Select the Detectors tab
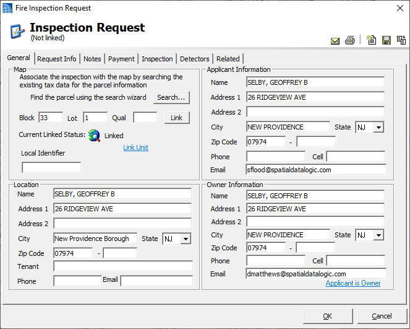This screenshot has height=329, width=410. (195, 59)
